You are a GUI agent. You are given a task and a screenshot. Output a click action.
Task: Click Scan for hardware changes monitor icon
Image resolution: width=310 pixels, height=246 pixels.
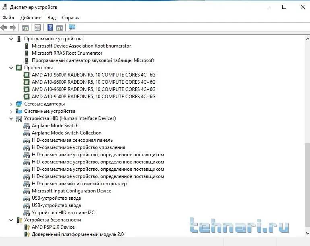coord(72,27)
